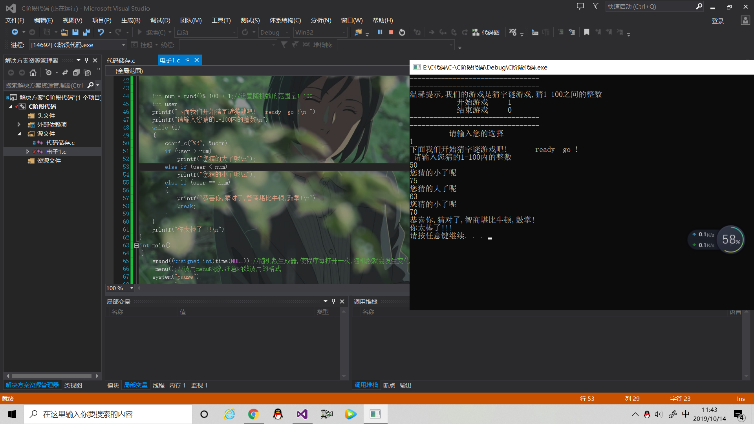This screenshot has width=754, height=424.
Task: Expand the 外部依赖项 tree node
Action: point(19,124)
